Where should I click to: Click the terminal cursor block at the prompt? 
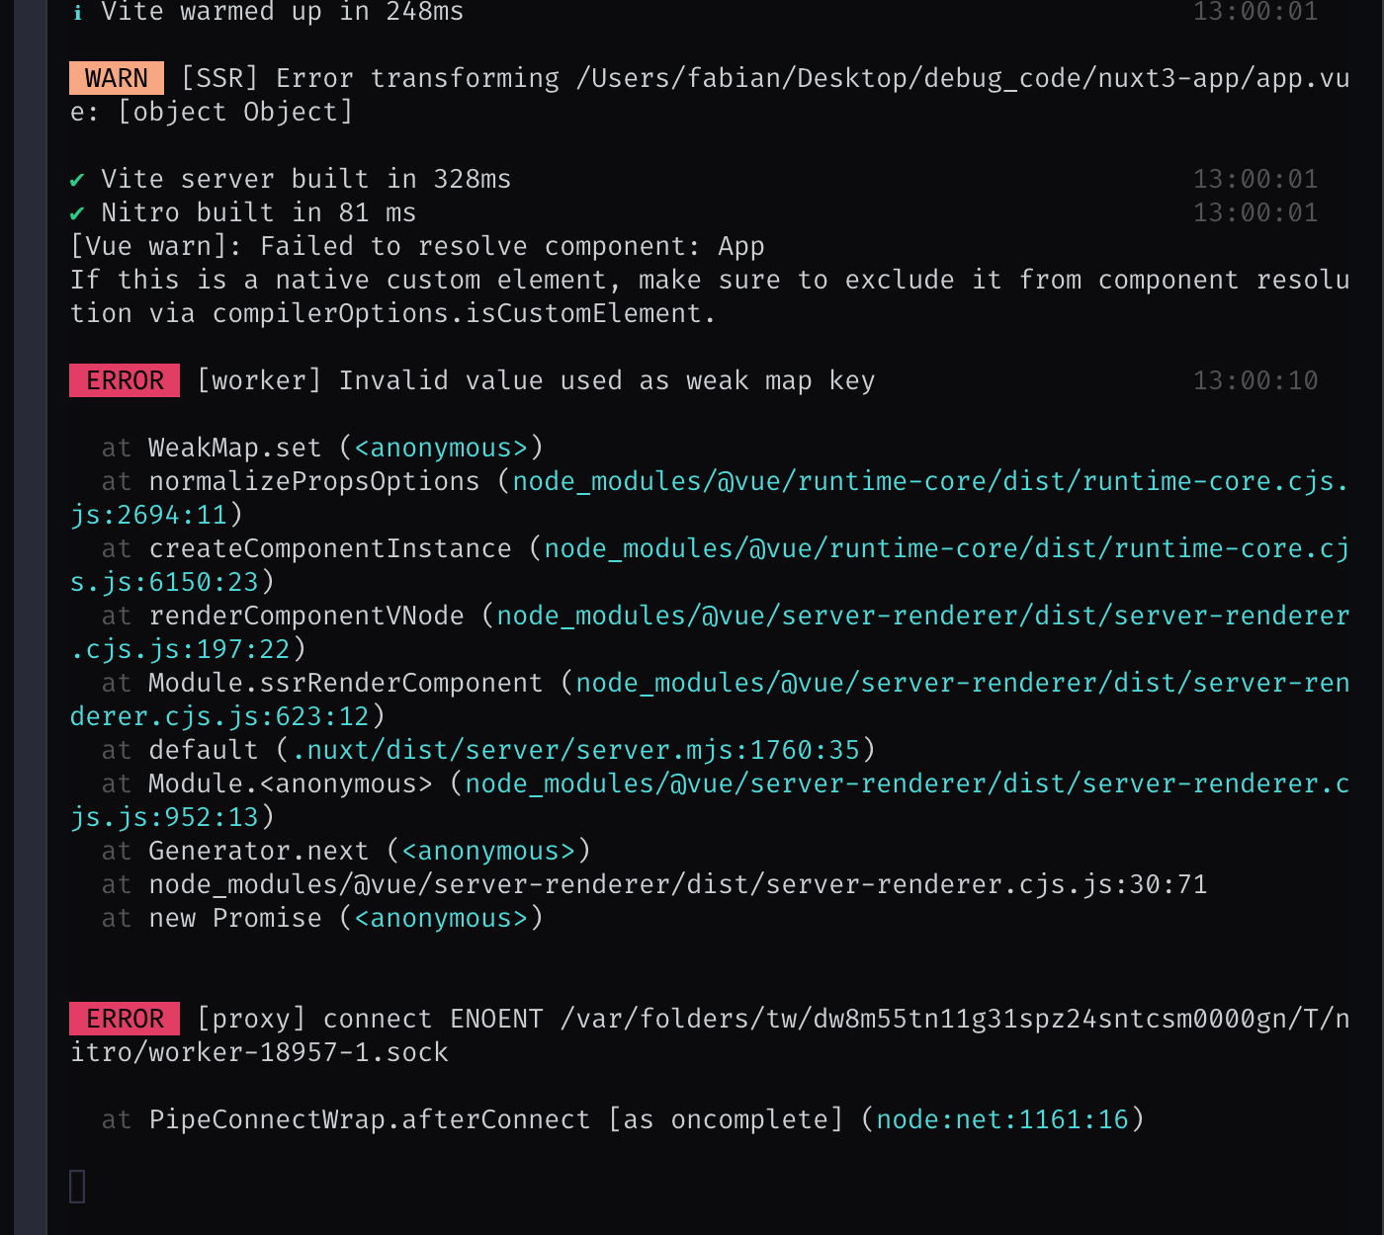point(78,1187)
